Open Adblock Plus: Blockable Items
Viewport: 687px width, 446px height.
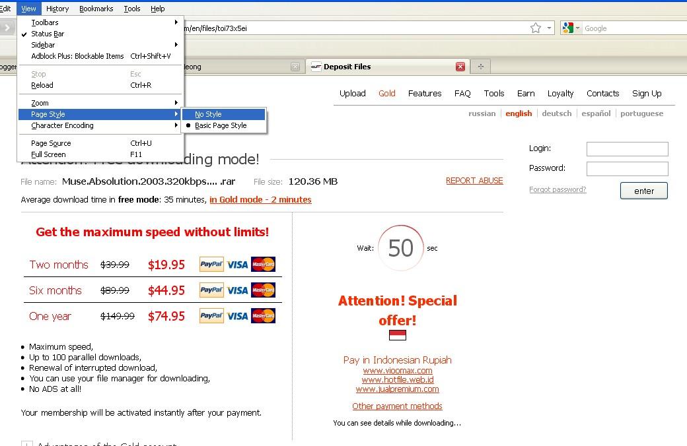(100, 56)
